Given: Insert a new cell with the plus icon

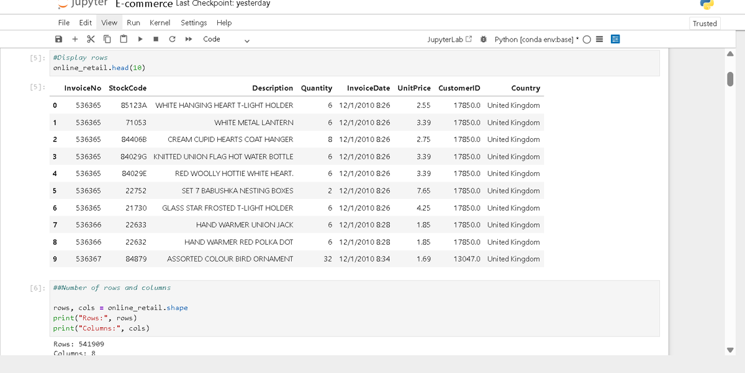Looking at the screenshot, I should [x=74, y=39].
